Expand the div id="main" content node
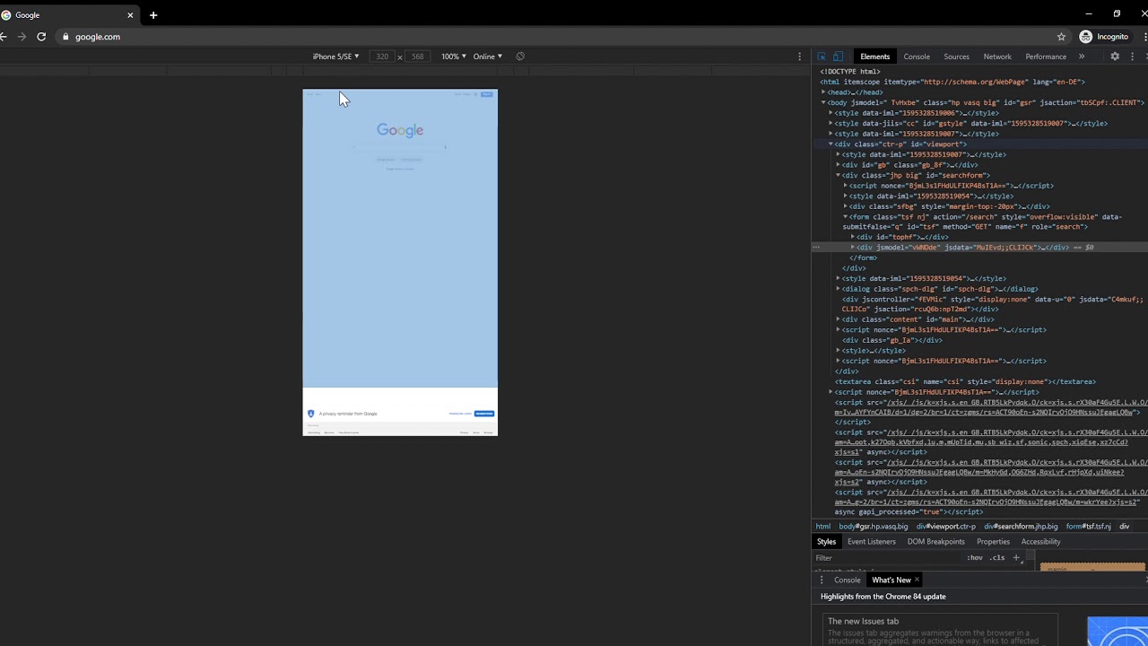Screen dimensions: 1148x646 pyautogui.click(x=838, y=319)
